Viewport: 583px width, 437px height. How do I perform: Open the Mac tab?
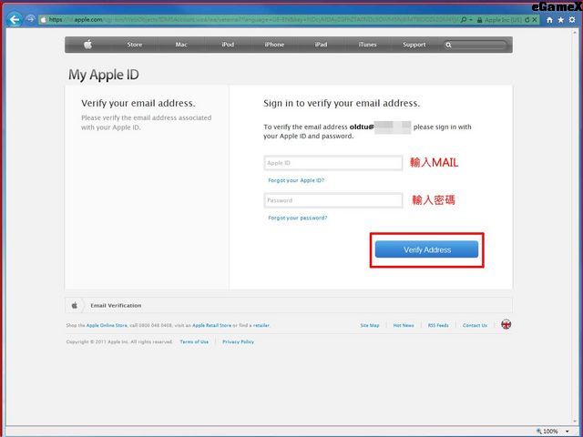pyautogui.click(x=181, y=45)
